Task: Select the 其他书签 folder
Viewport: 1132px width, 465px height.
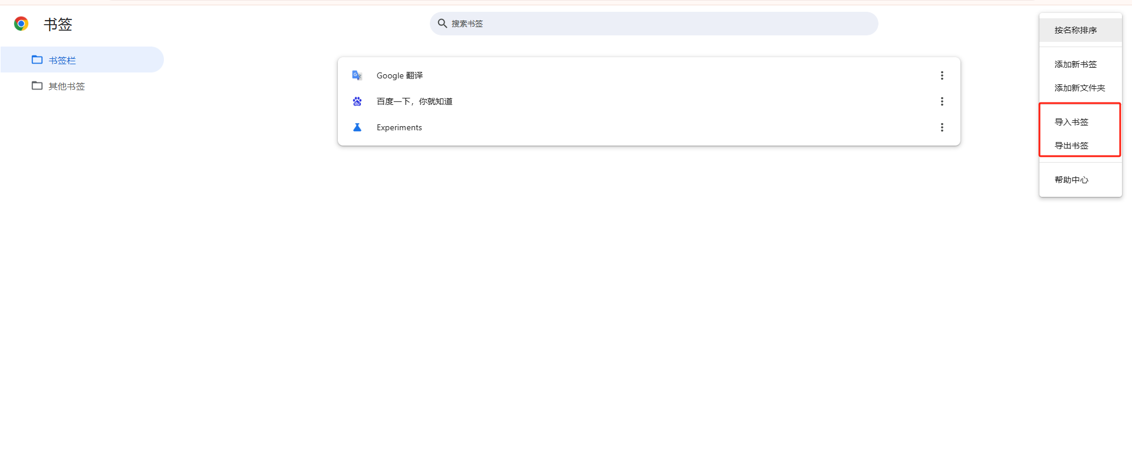Action: point(82,85)
